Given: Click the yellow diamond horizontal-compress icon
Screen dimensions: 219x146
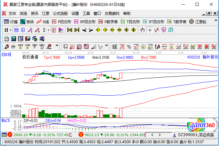Looking at the screenshot, I should coord(120,30).
